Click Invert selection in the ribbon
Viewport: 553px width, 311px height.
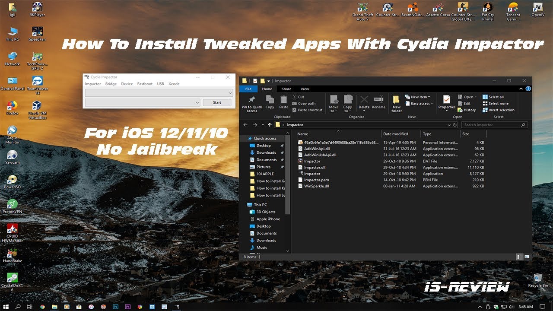498,110
